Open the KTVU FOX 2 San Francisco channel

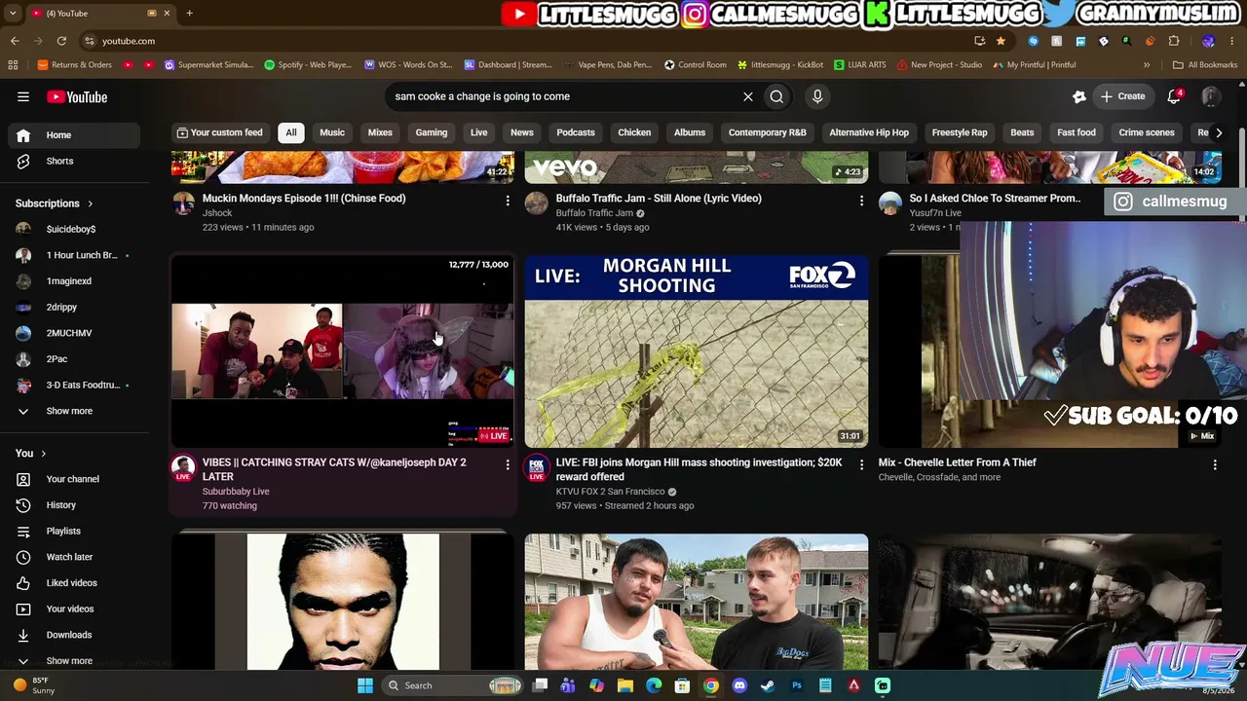click(610, 492)
